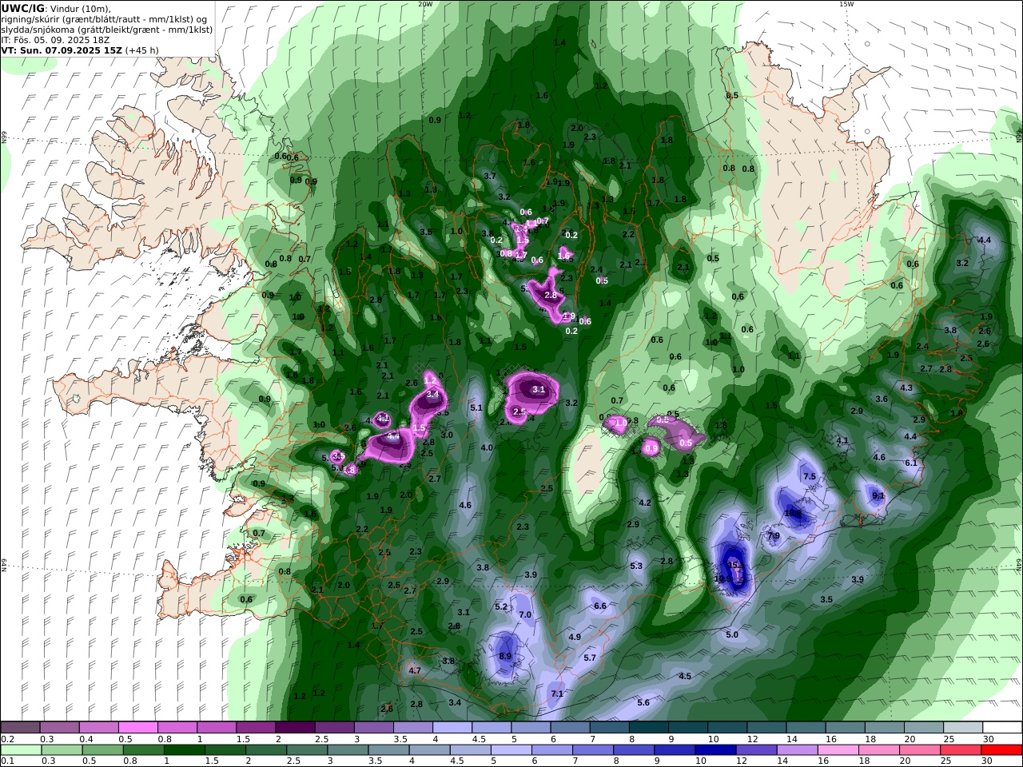Click the '7.0' rain value on the map
This screenshot has width=1023, height=767.
[525, 615]
